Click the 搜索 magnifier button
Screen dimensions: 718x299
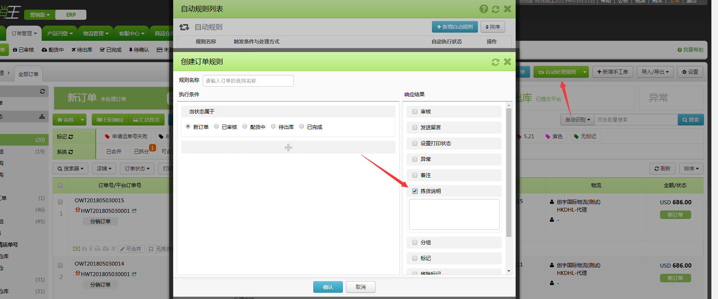pyautogui.click(x=691, y=120)
